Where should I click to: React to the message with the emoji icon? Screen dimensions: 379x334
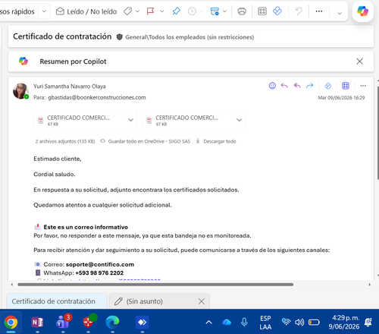click(x=272, y=86)
